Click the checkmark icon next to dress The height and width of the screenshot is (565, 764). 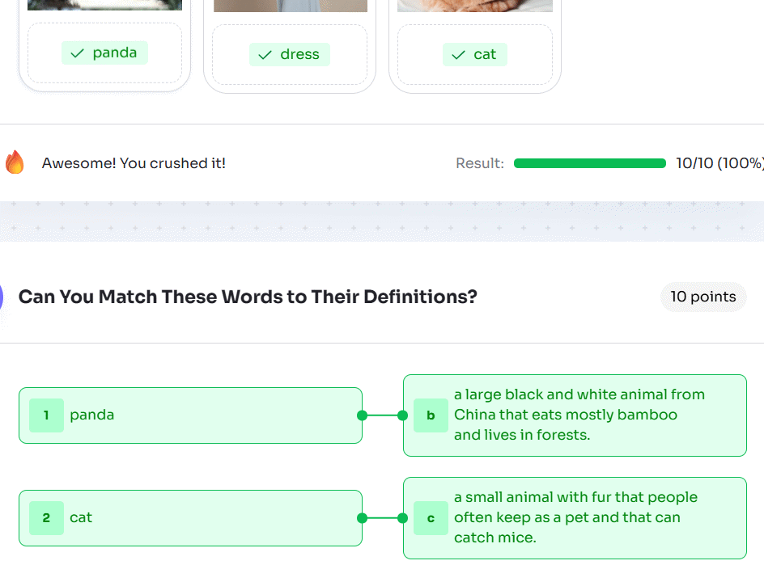pos(264,55)
